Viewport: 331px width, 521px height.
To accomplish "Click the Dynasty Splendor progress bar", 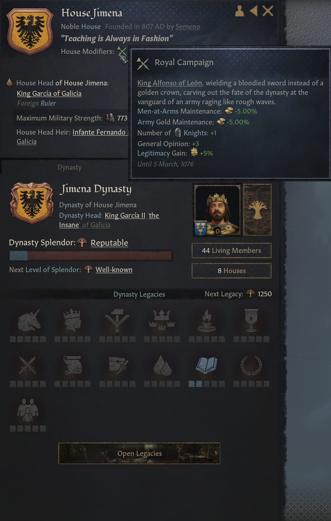I will 91,256.
